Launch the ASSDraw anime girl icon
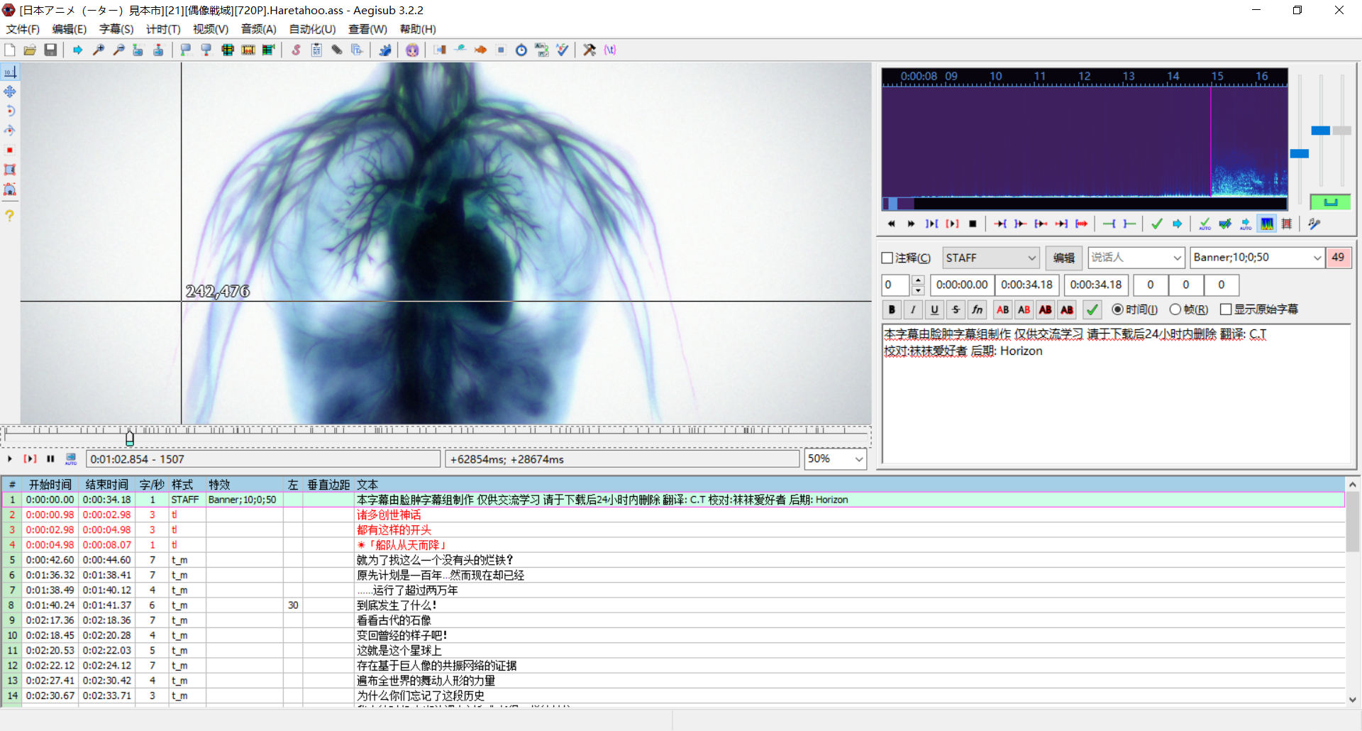The image size is (1362, 731). pos(412,50)
